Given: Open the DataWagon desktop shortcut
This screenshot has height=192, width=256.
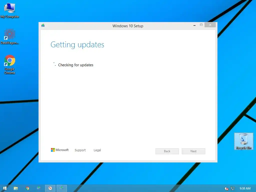Looking at the screenshot, I should coord(9,36).
